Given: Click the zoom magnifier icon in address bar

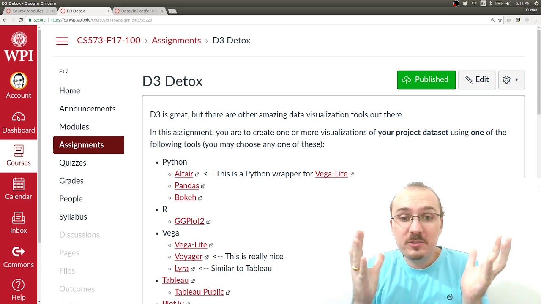Looking at the screenshot, I should [492, 20].
